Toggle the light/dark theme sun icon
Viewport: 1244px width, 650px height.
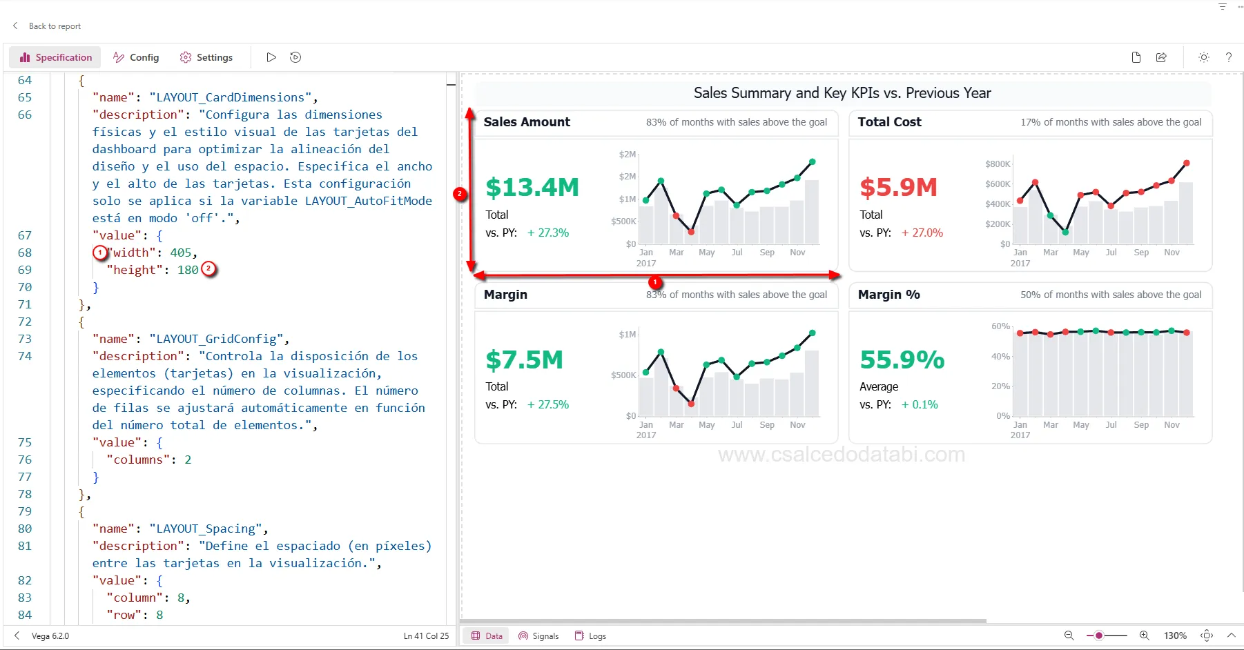(1203, 57)
